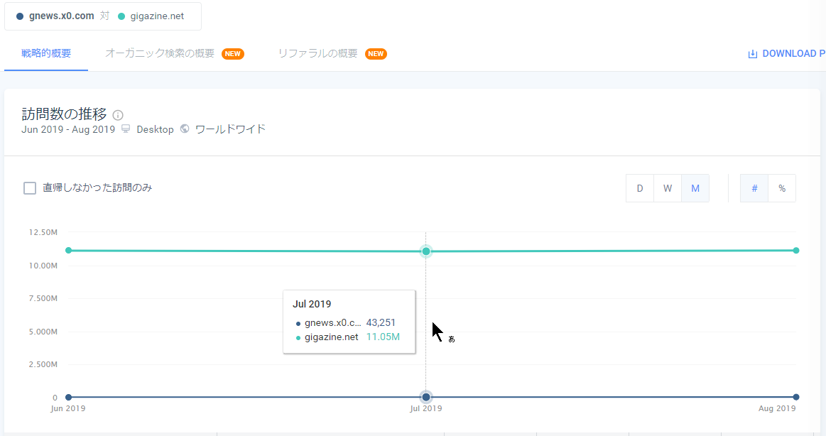Switch chart to weekly W granularity
This screenshot has width=826, height=436.
tap(668, 188)
